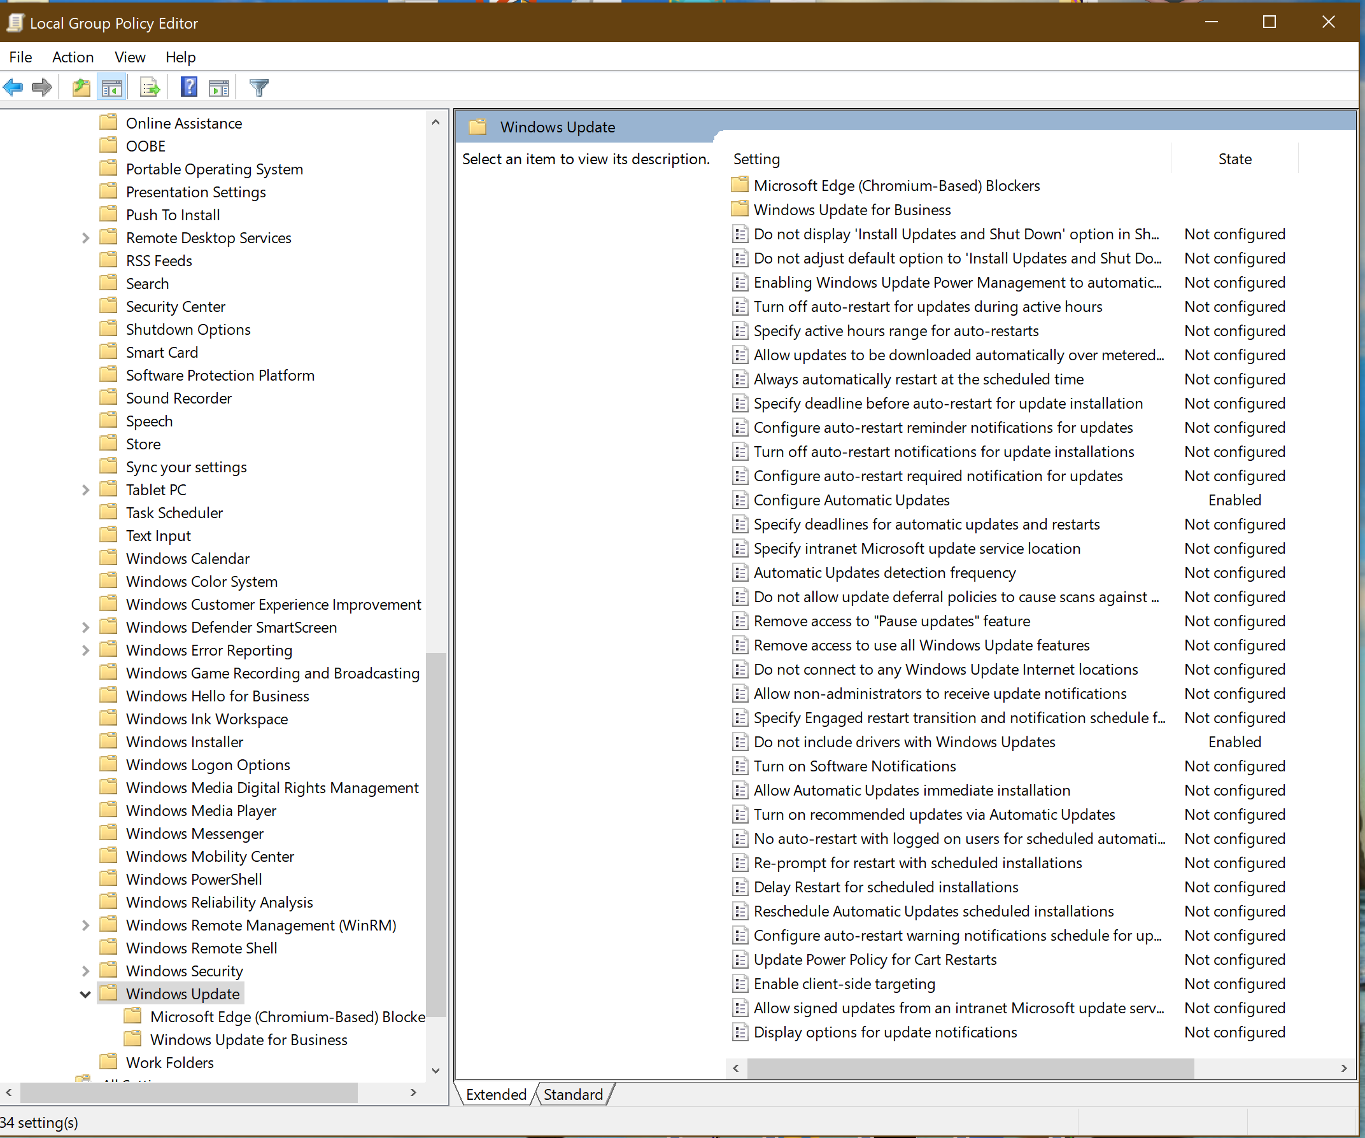
Task: Click the Microsoft Edge Blockers folder icon in list
Action: [x=740, y=185]
